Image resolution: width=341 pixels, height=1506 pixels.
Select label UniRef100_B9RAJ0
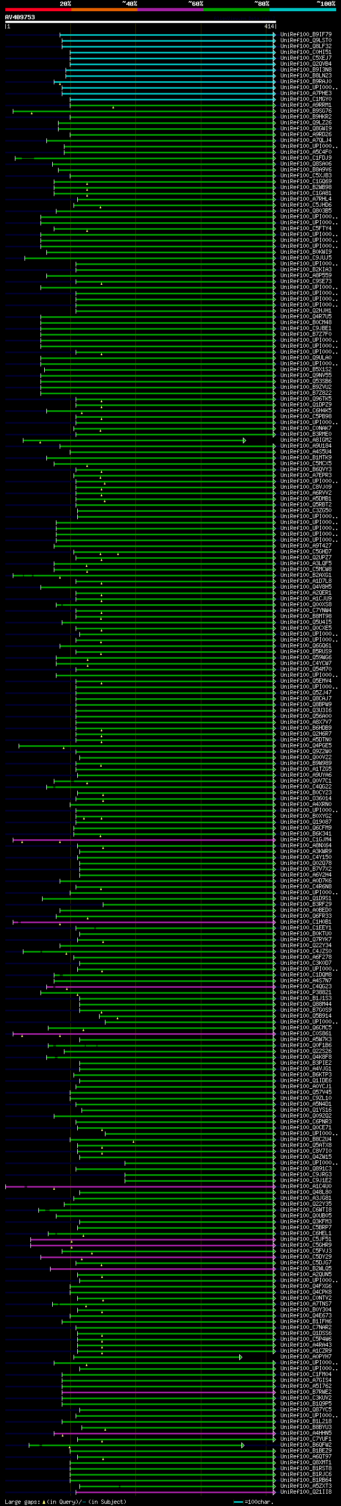tap(306, 81)
